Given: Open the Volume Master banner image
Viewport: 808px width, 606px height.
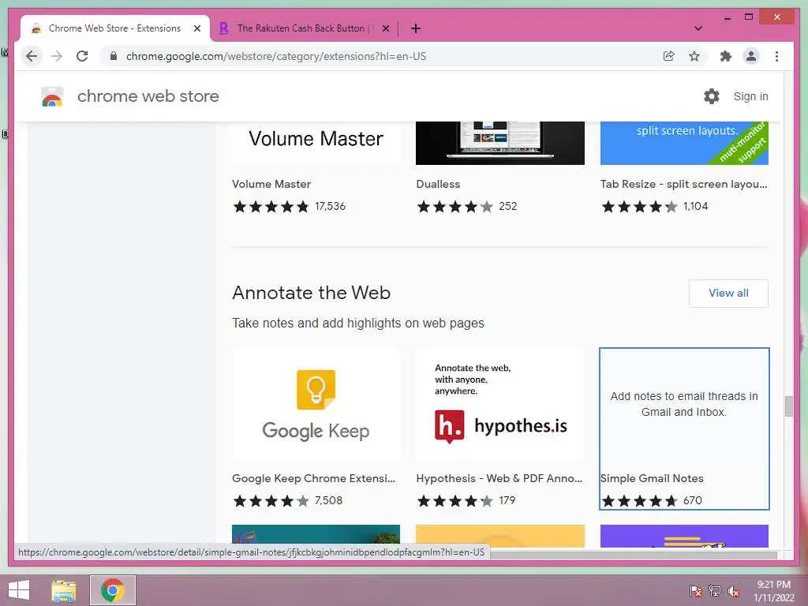Looking at the screenshot, I should tap(316, 143).
